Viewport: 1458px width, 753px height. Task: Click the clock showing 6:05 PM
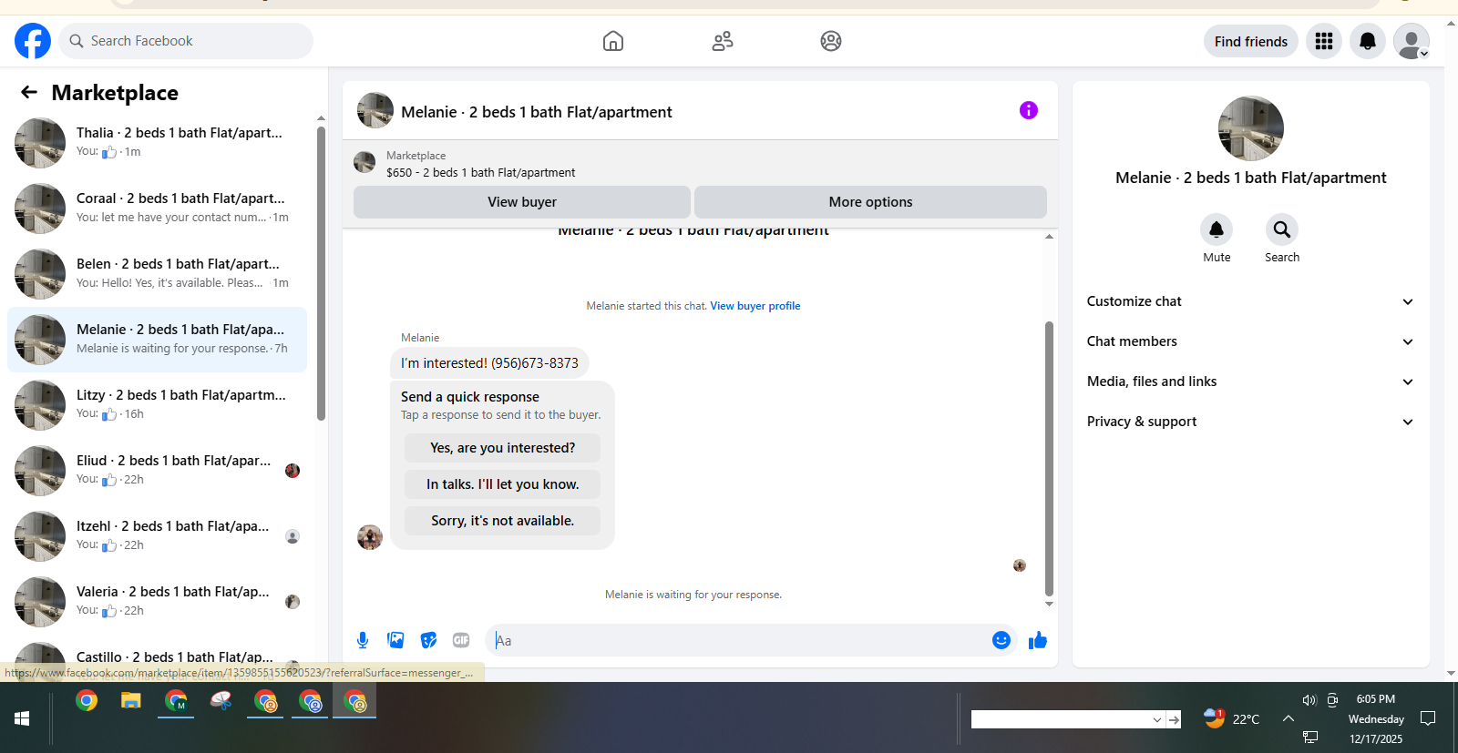coord(1376,699)
